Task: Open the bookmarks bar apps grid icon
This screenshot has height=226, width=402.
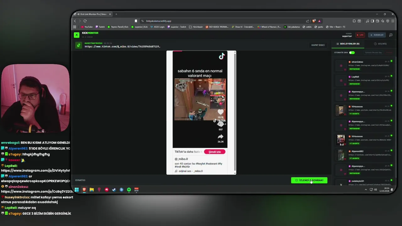Action: coord(75,27)
